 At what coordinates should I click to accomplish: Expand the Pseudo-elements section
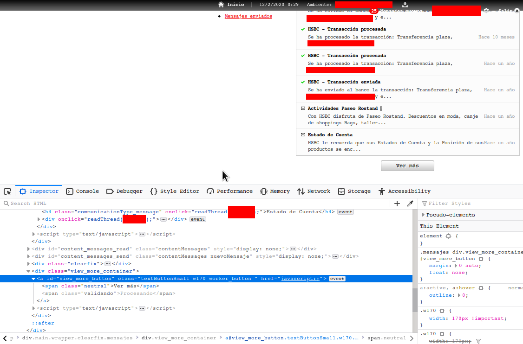point(423,215)
